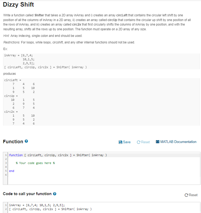Click the Function help question mark icon
Screen dimensions: 201x213
(26, 141)
